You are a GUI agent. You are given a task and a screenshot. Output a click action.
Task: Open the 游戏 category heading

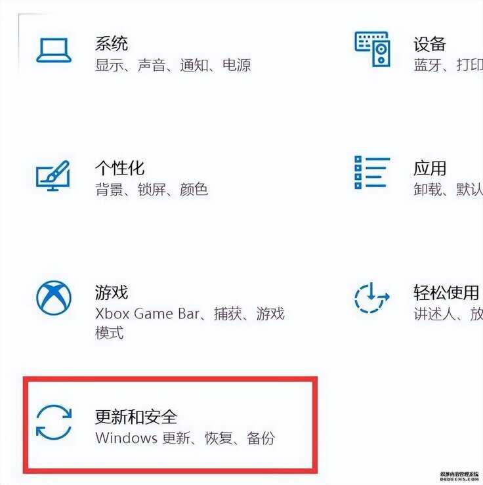coord(112,292)
